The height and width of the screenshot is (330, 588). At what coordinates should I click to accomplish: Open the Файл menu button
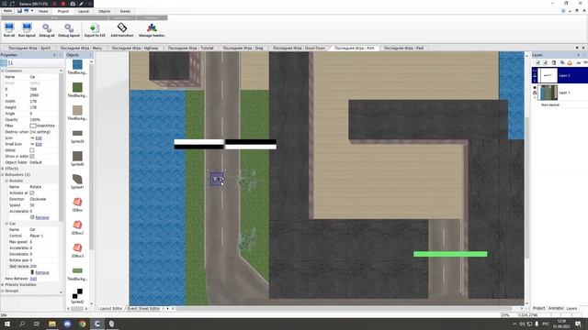(7, 11)
